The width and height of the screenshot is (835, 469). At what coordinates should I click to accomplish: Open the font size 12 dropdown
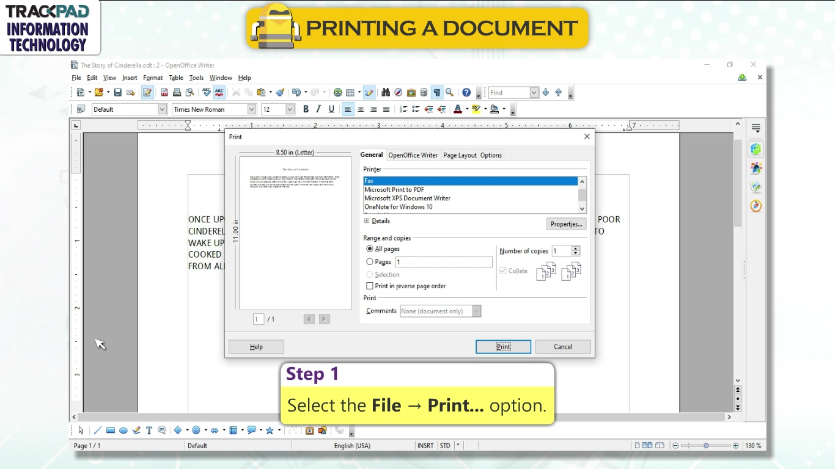[x=290, y=109]
